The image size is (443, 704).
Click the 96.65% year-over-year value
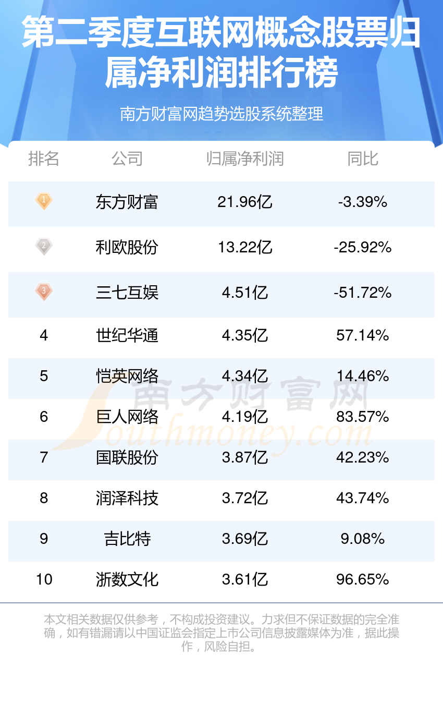pos(363,579)
